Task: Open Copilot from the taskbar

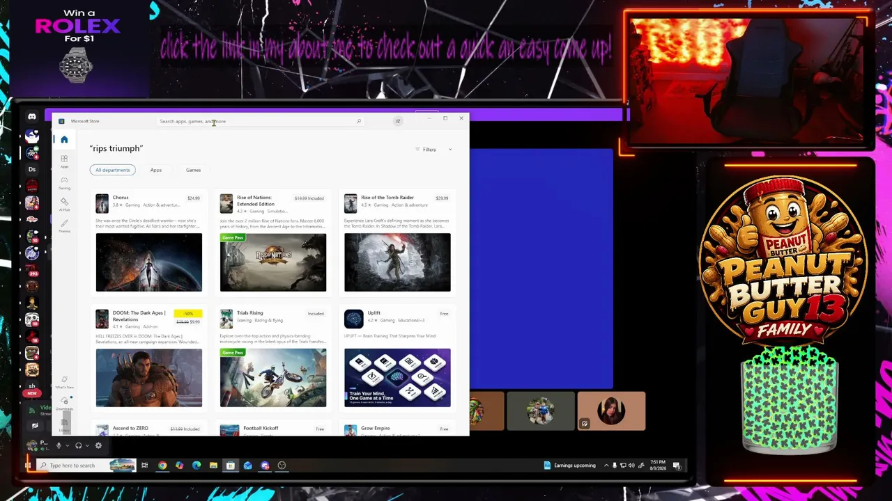Action: (x=179, y=466)
